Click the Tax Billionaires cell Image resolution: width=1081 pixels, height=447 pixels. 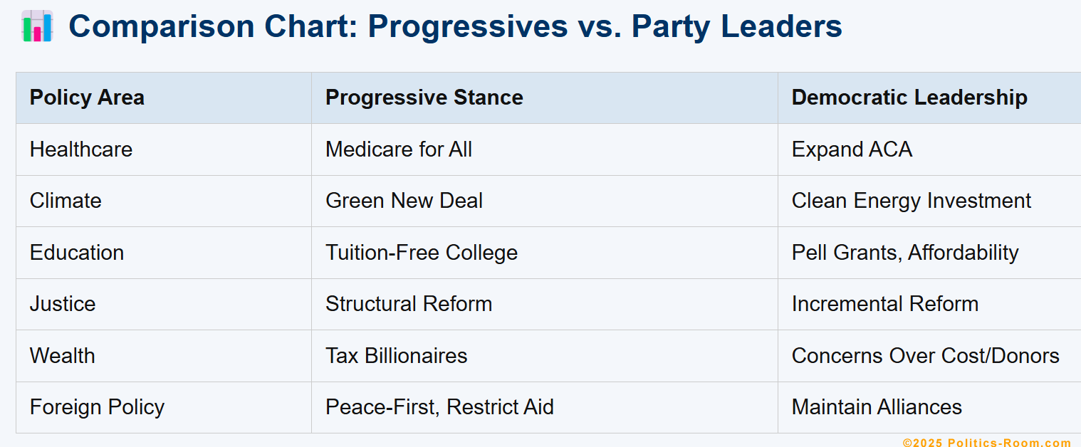pos(545,356)
